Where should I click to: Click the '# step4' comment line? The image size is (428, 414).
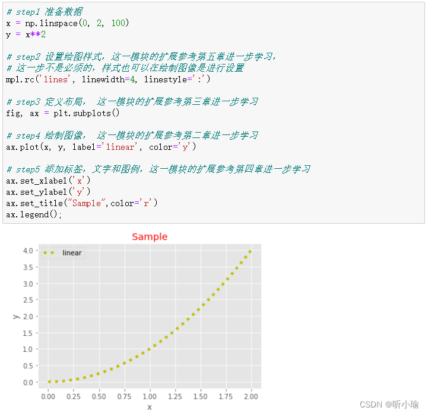pyautogui.click(x=132, y=136)
